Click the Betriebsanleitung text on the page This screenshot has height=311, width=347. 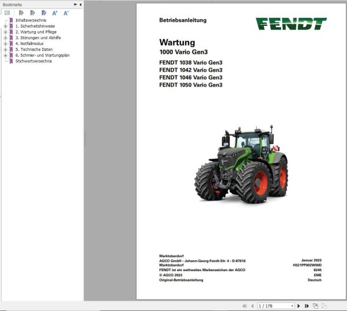point(183,20)
